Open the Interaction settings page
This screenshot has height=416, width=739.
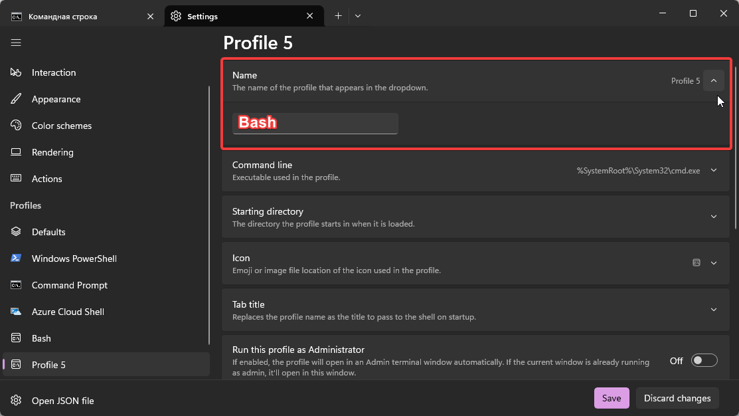point(53,72)
